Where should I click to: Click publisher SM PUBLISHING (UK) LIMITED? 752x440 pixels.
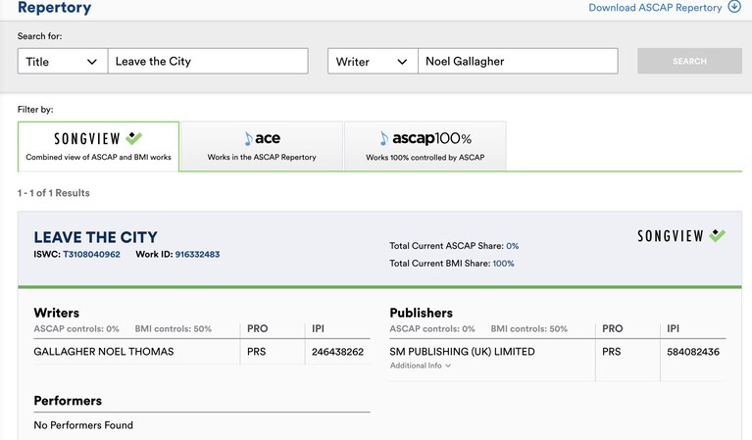point(463,352)
